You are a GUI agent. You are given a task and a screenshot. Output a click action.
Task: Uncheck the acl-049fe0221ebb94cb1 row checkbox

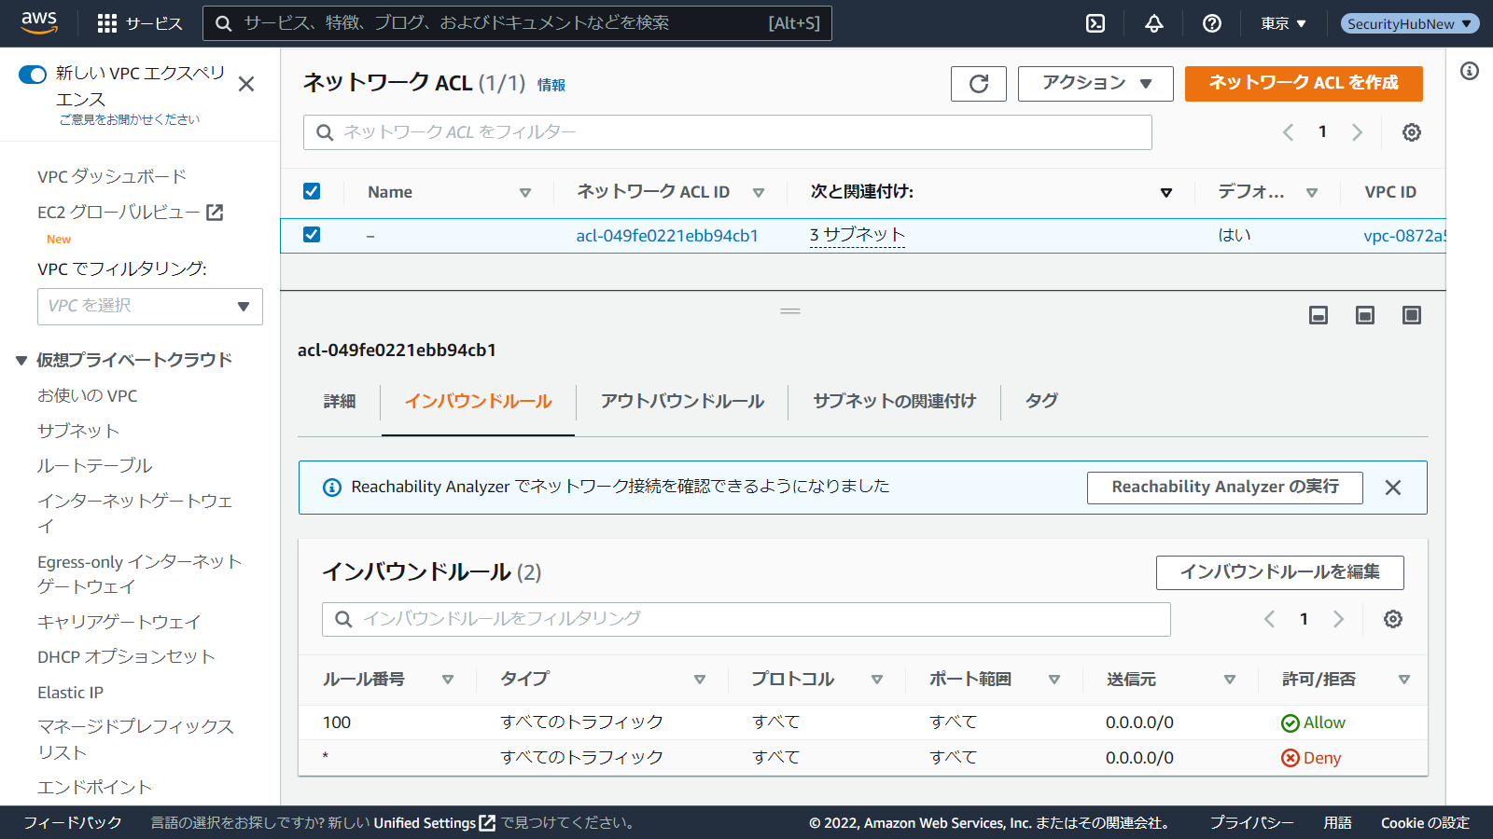(x=312, y=235)
